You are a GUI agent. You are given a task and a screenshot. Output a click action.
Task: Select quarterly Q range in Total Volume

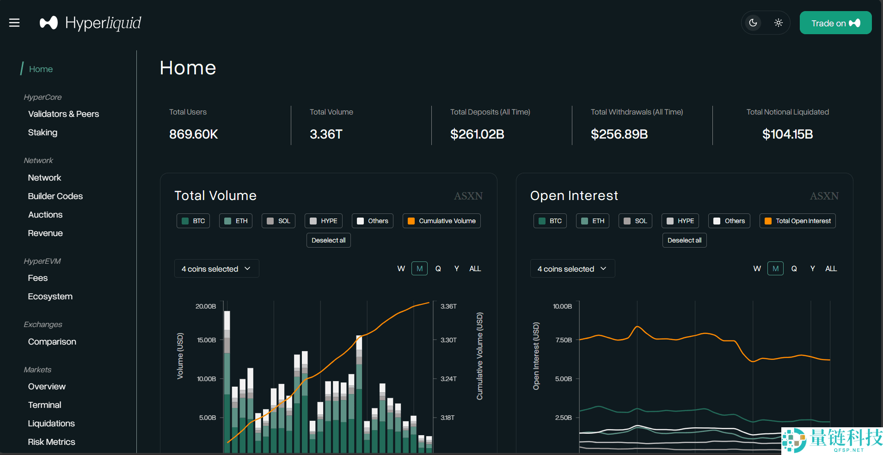pos(438,268)
